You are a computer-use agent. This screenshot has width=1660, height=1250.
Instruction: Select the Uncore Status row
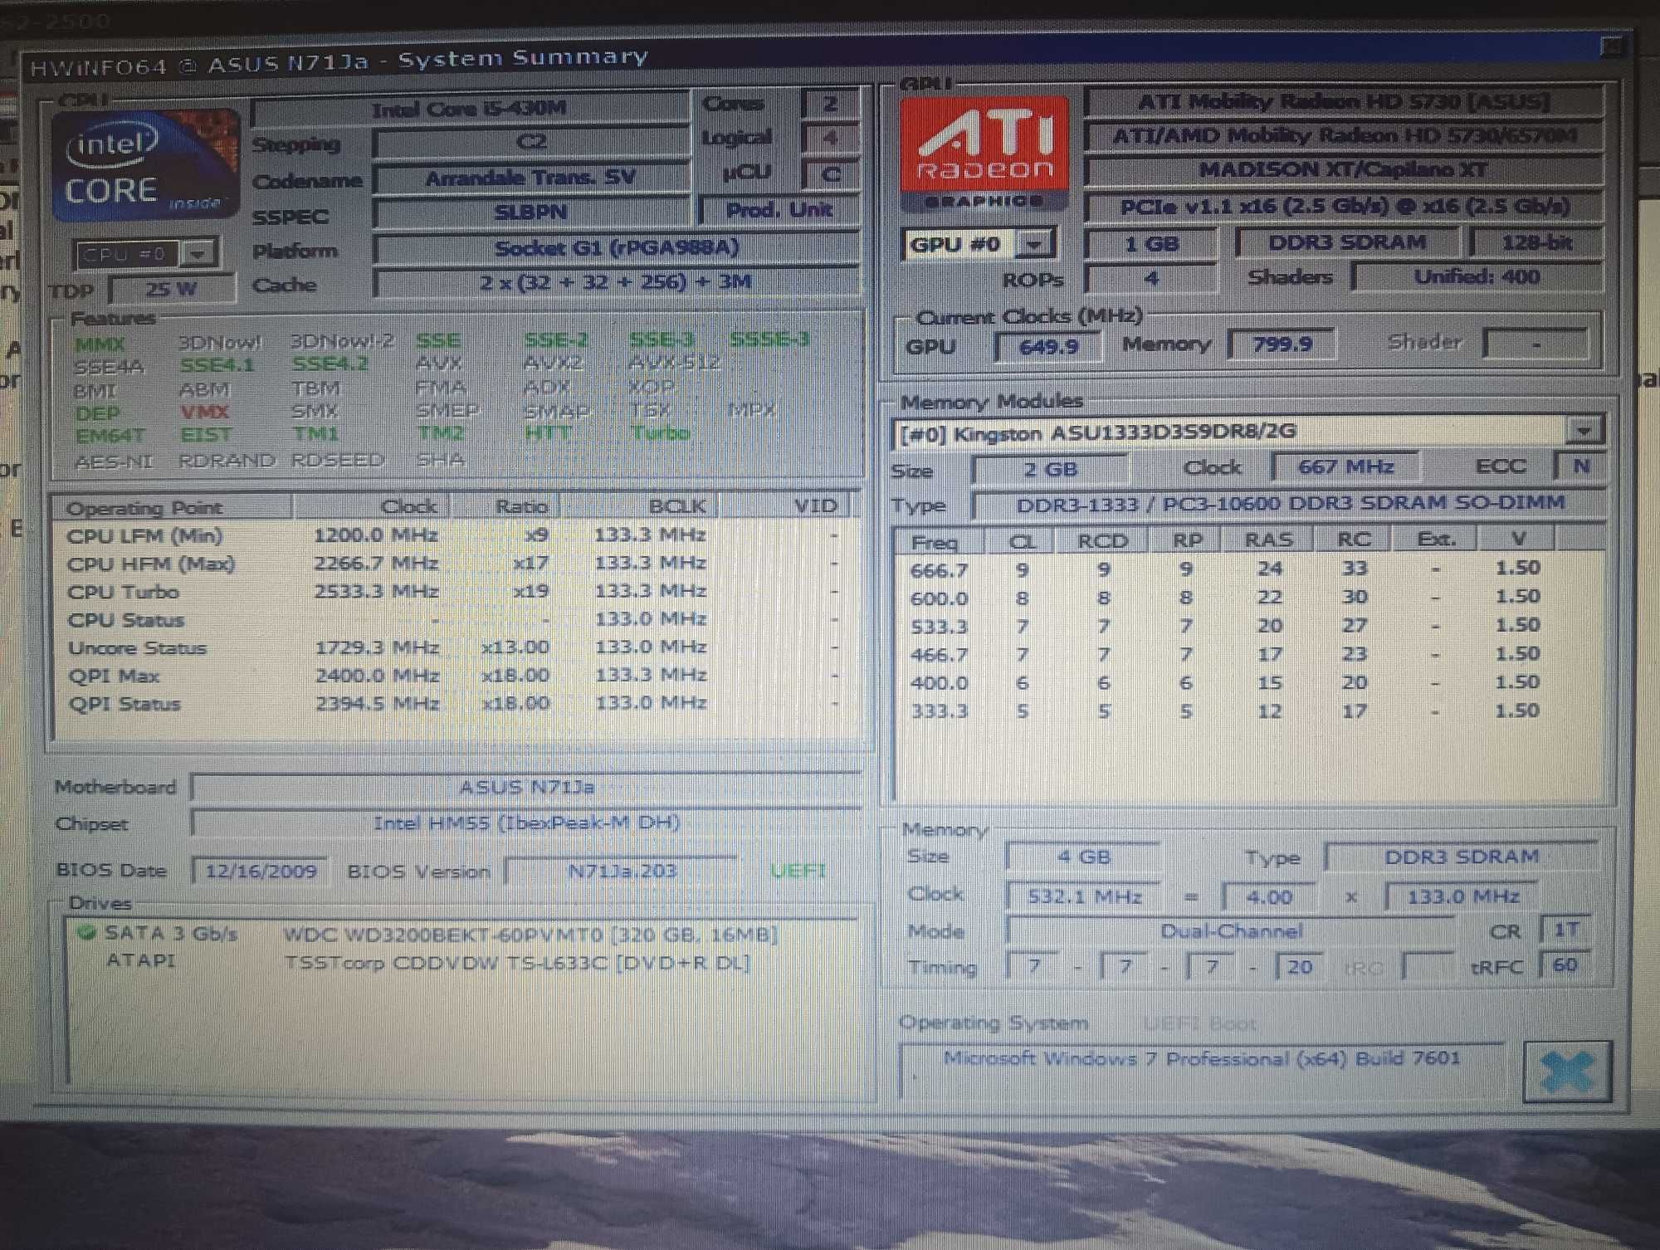pyautogui.click(x=455, y=647)
